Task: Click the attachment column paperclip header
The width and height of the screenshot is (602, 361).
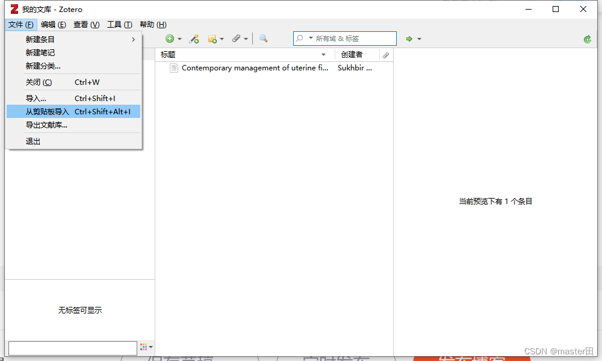Action: click(x=386, y=55)
